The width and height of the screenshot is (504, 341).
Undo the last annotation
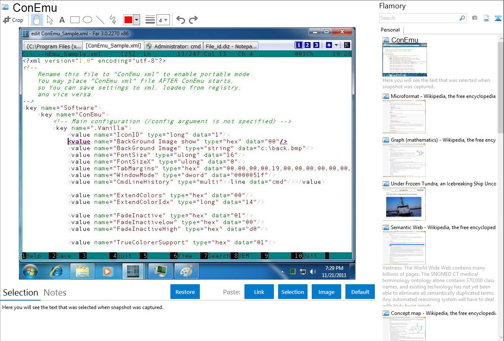pyautogui.click(x=180, y=20)
